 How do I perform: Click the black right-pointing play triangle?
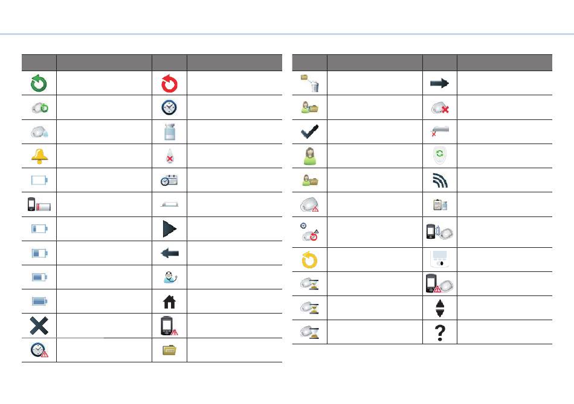coord(170,229)
